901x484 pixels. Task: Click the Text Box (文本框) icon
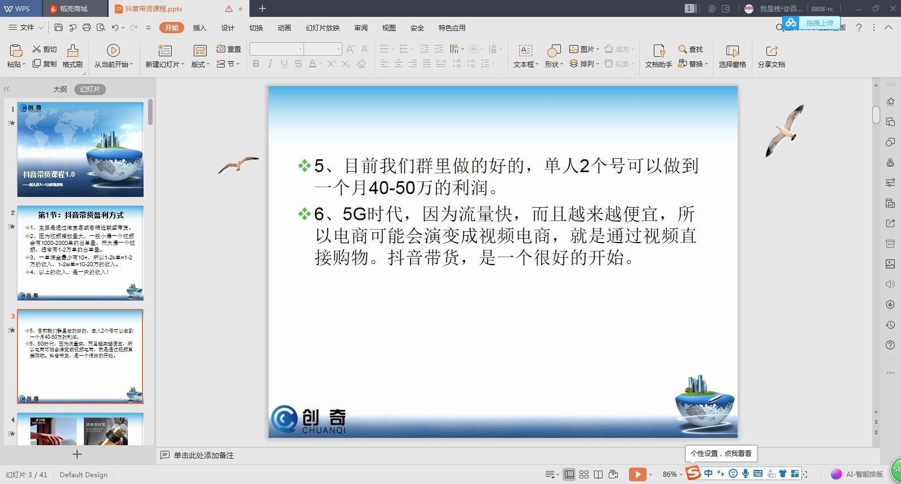click(525, 51)
